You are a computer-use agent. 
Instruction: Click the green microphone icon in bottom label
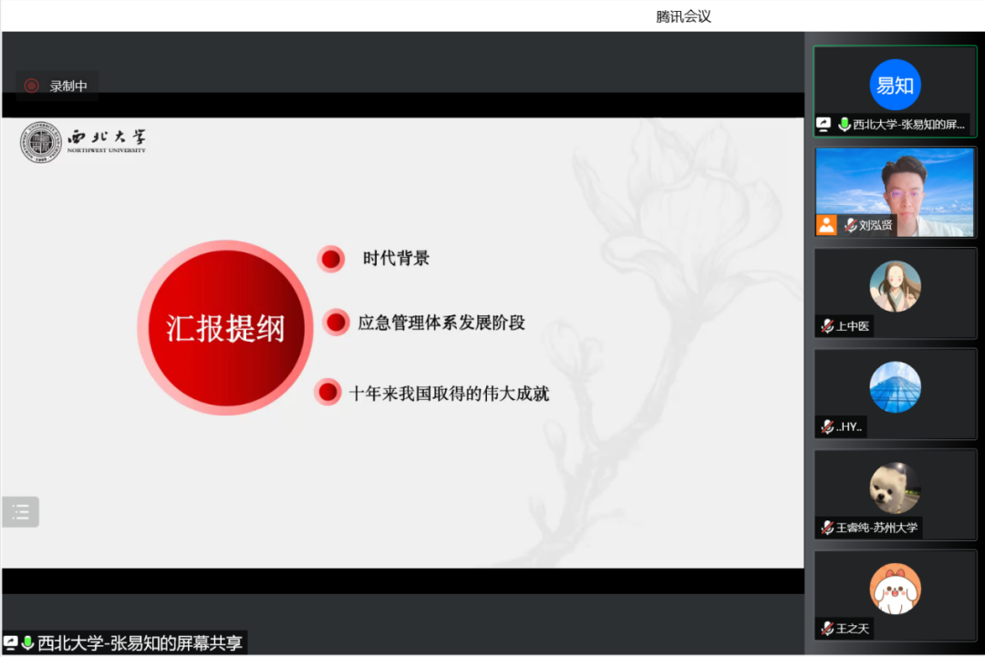[x=27, y=643]
